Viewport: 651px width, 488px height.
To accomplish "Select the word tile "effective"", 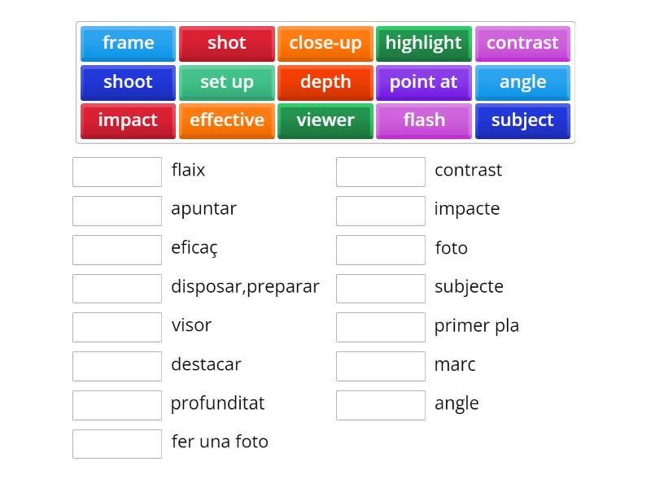I will click(226, 120).
